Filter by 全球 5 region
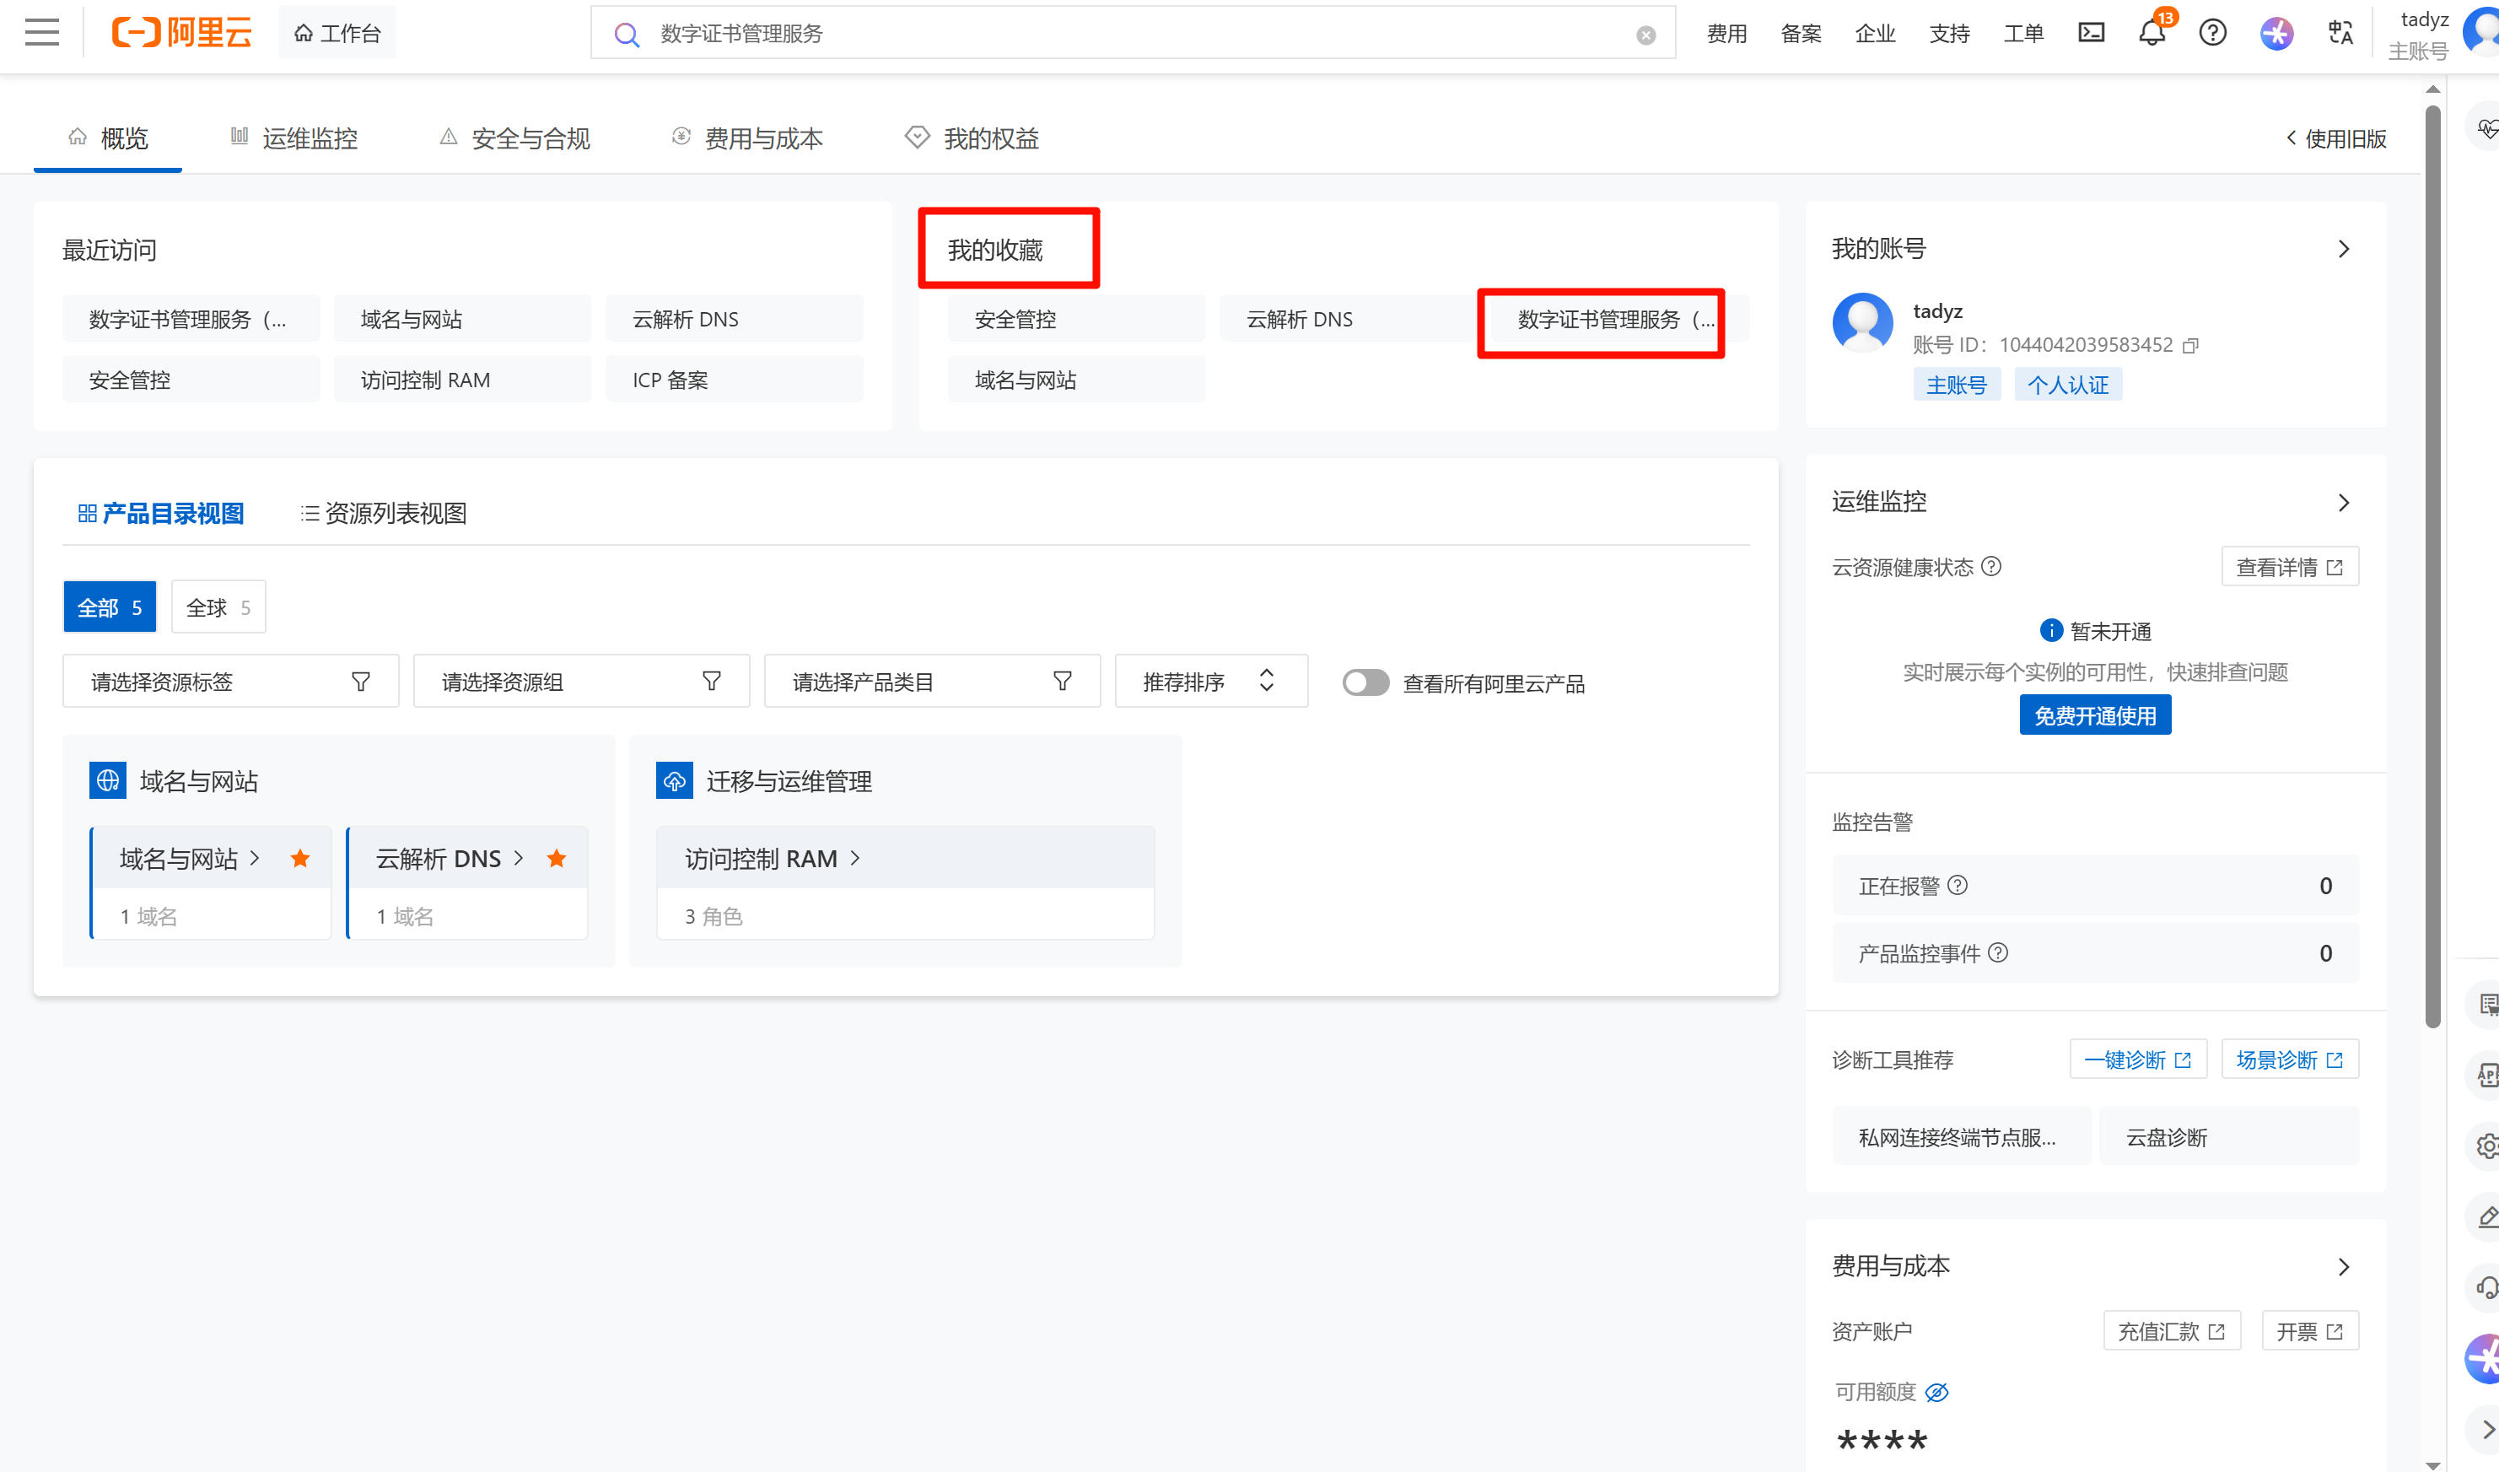The height and width of the screenshot is (1472, 2499). point(218,607)
